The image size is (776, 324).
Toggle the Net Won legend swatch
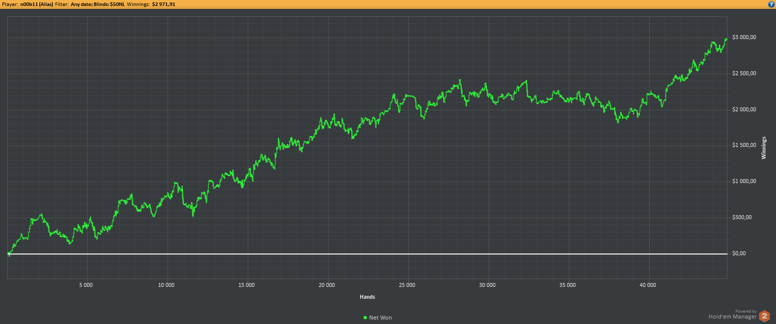coord(365,318)
